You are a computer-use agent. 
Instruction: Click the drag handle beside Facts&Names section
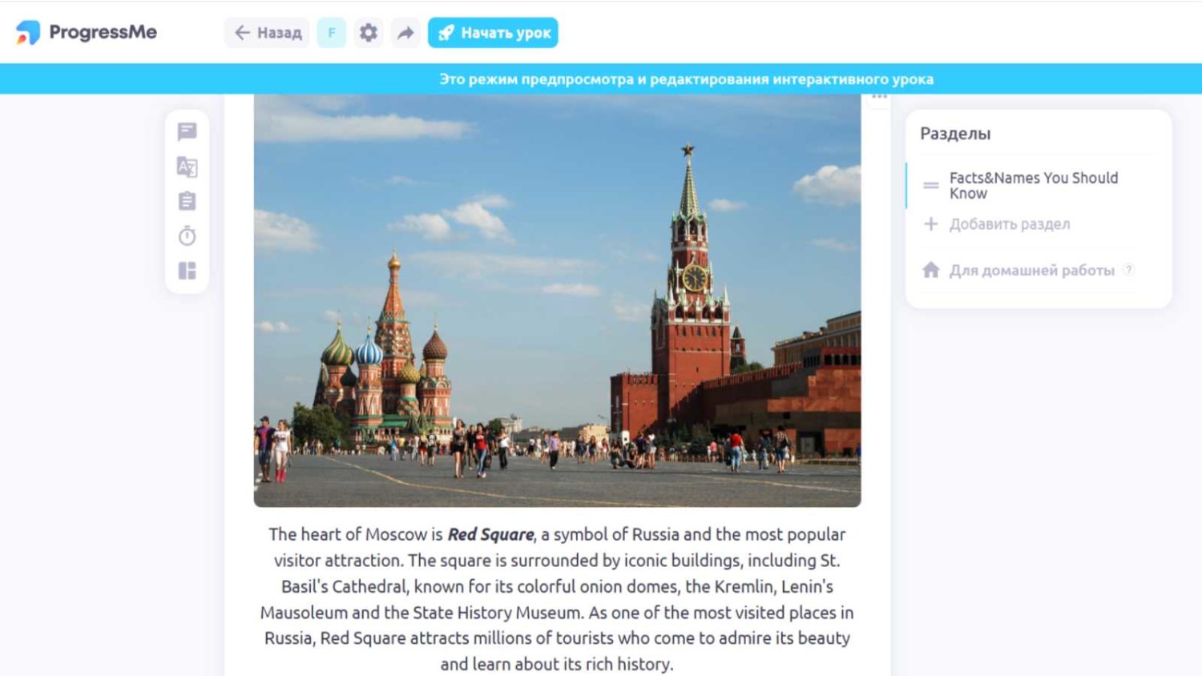click(930, 185)
